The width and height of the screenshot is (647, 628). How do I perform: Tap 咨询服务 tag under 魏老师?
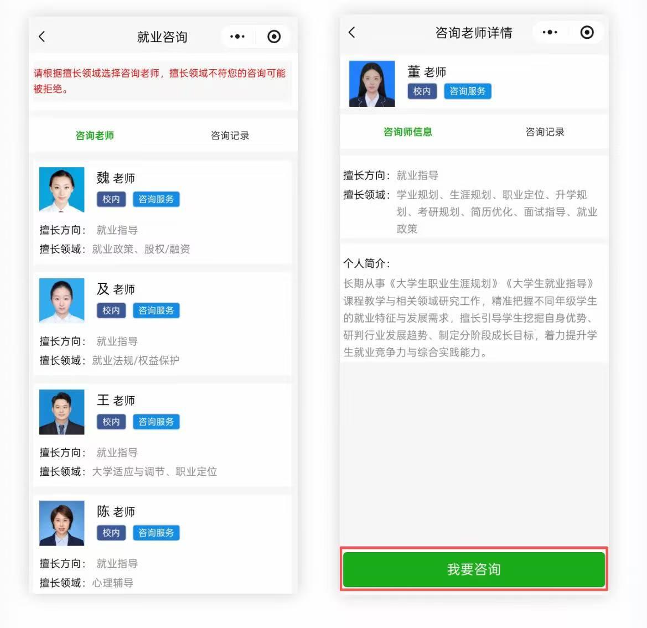pos(156,199)
